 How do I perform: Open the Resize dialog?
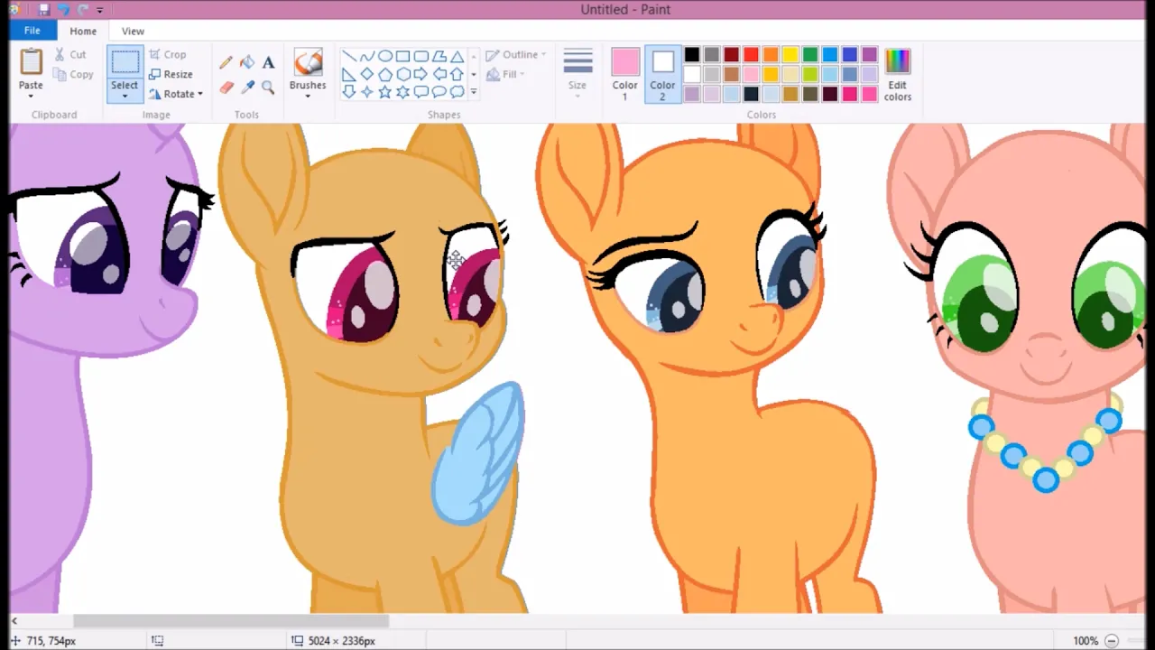(171, 75)
